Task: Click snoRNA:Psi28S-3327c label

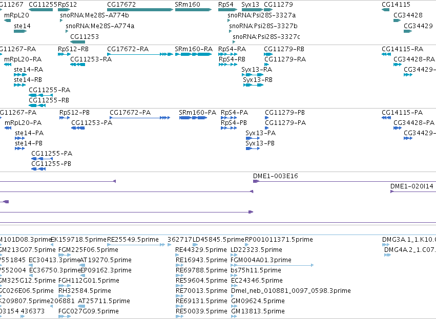Action: coord(266,37)
